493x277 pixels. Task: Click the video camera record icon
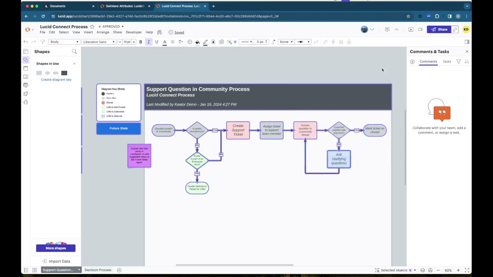click(420, 30)
